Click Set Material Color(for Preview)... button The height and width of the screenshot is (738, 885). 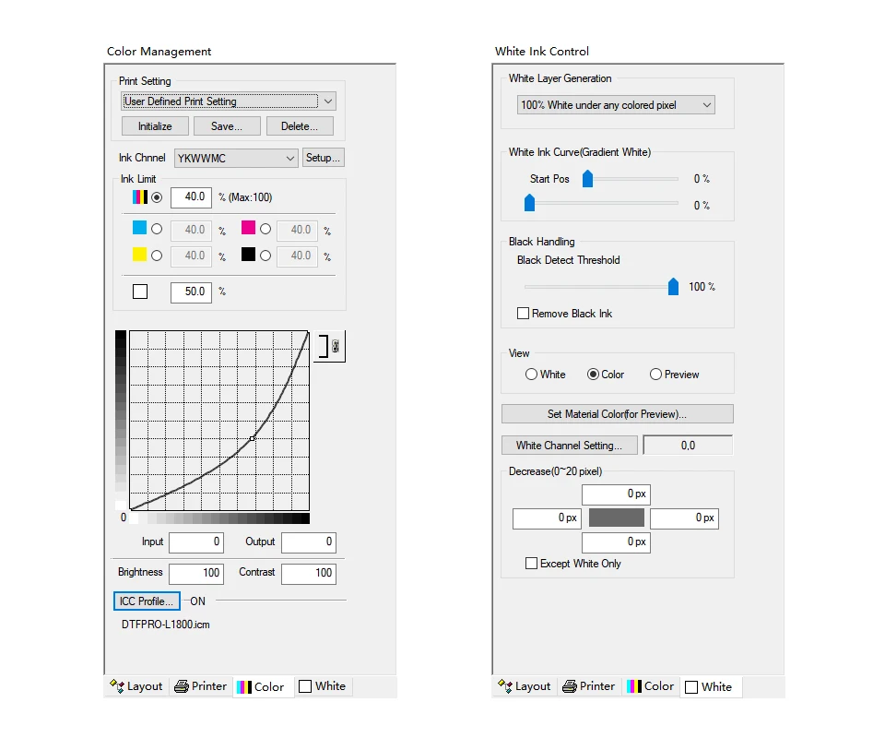(618, 414)
